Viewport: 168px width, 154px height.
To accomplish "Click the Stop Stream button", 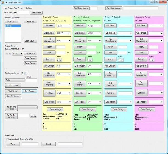I will point(29,91).
